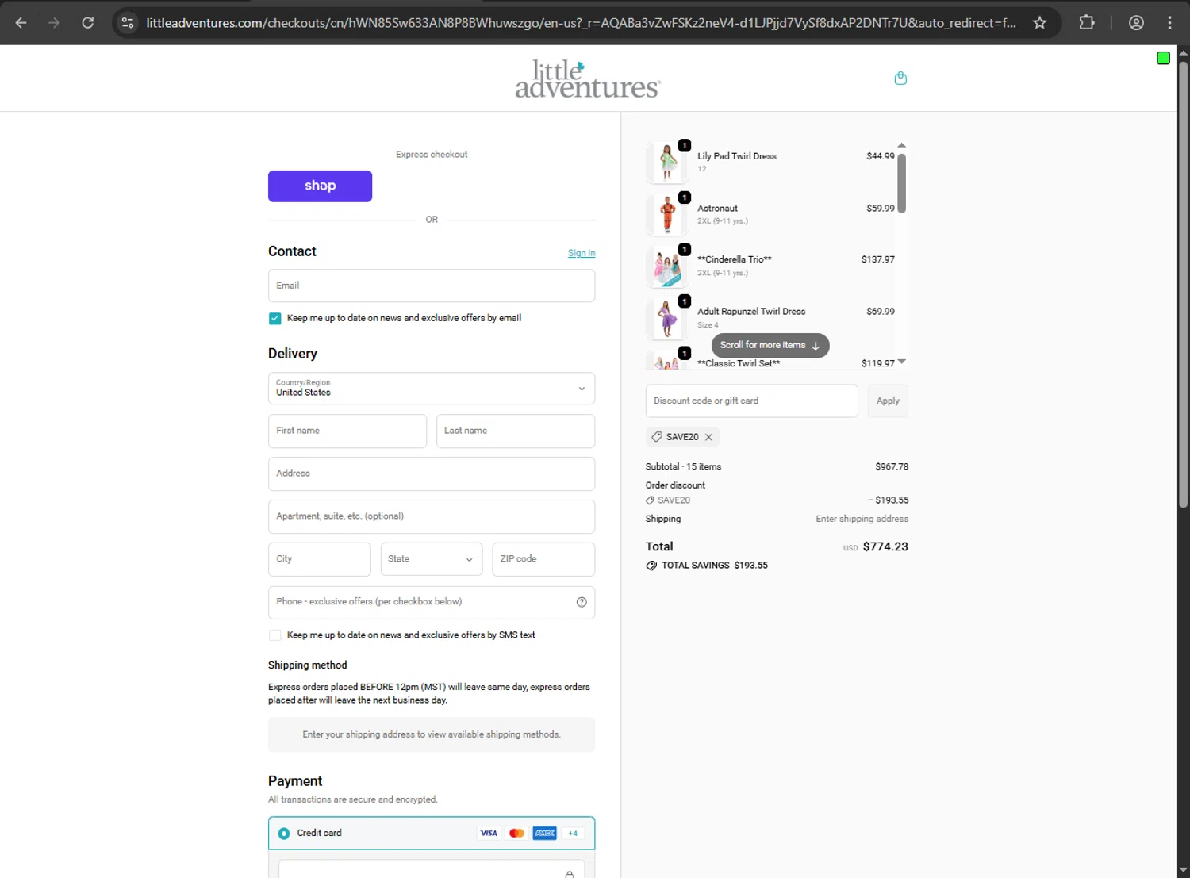Image resolution: width=1190 pixels, height=878 pixels.
Task: Open site information icon in address bar
Action: point(128,22)
